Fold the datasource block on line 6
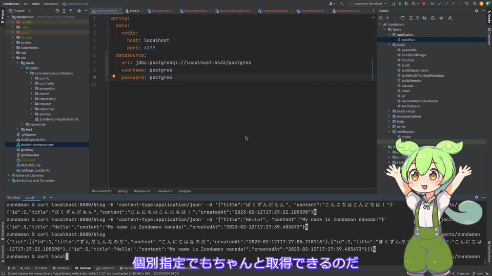 click(x=108, y=55)
